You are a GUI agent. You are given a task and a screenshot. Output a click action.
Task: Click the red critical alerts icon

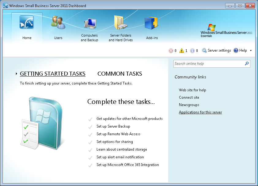pos(171,51)
